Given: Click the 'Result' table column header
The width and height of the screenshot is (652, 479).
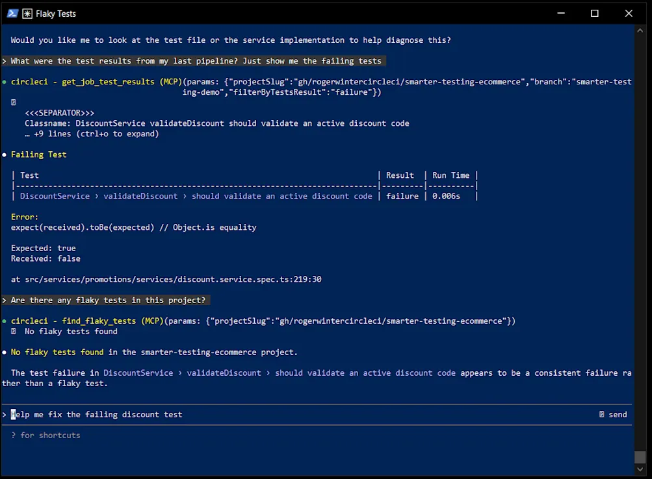Looking at the screenshot, I should [400, 175].
